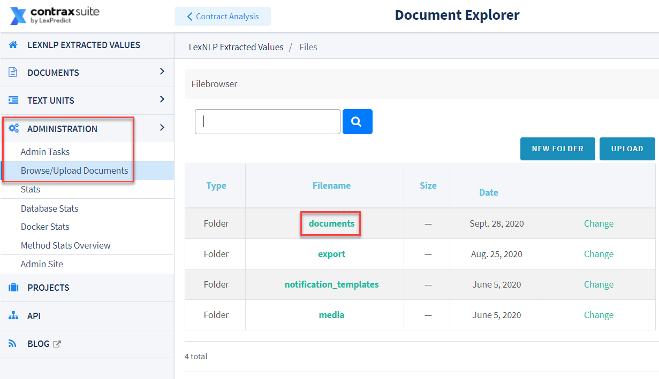Sort the table by Filename column
Screen dimensions: 659x379
pos(332,185)
